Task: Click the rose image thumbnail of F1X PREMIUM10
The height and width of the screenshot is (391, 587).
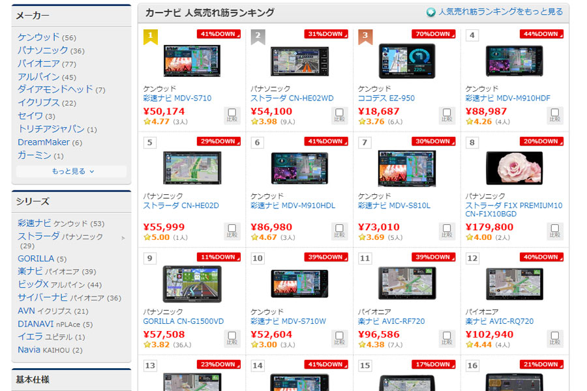Action: click(x=515, y=168)
